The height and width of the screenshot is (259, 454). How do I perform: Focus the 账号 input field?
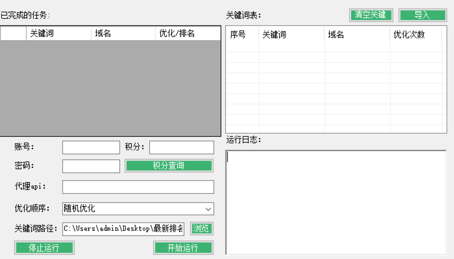[x=91, y=148]
